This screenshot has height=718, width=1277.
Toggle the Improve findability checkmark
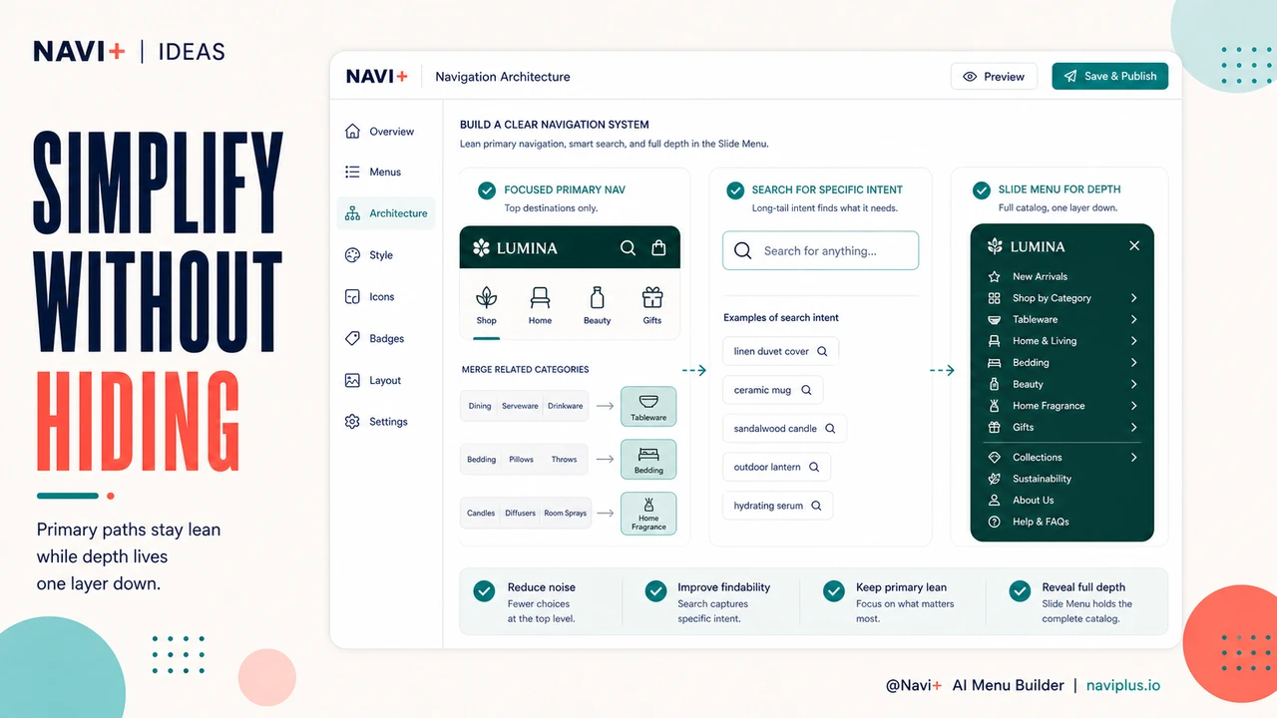coord(655,591)
